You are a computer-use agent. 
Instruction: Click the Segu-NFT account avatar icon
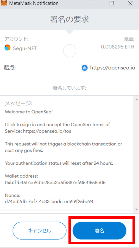7,48
